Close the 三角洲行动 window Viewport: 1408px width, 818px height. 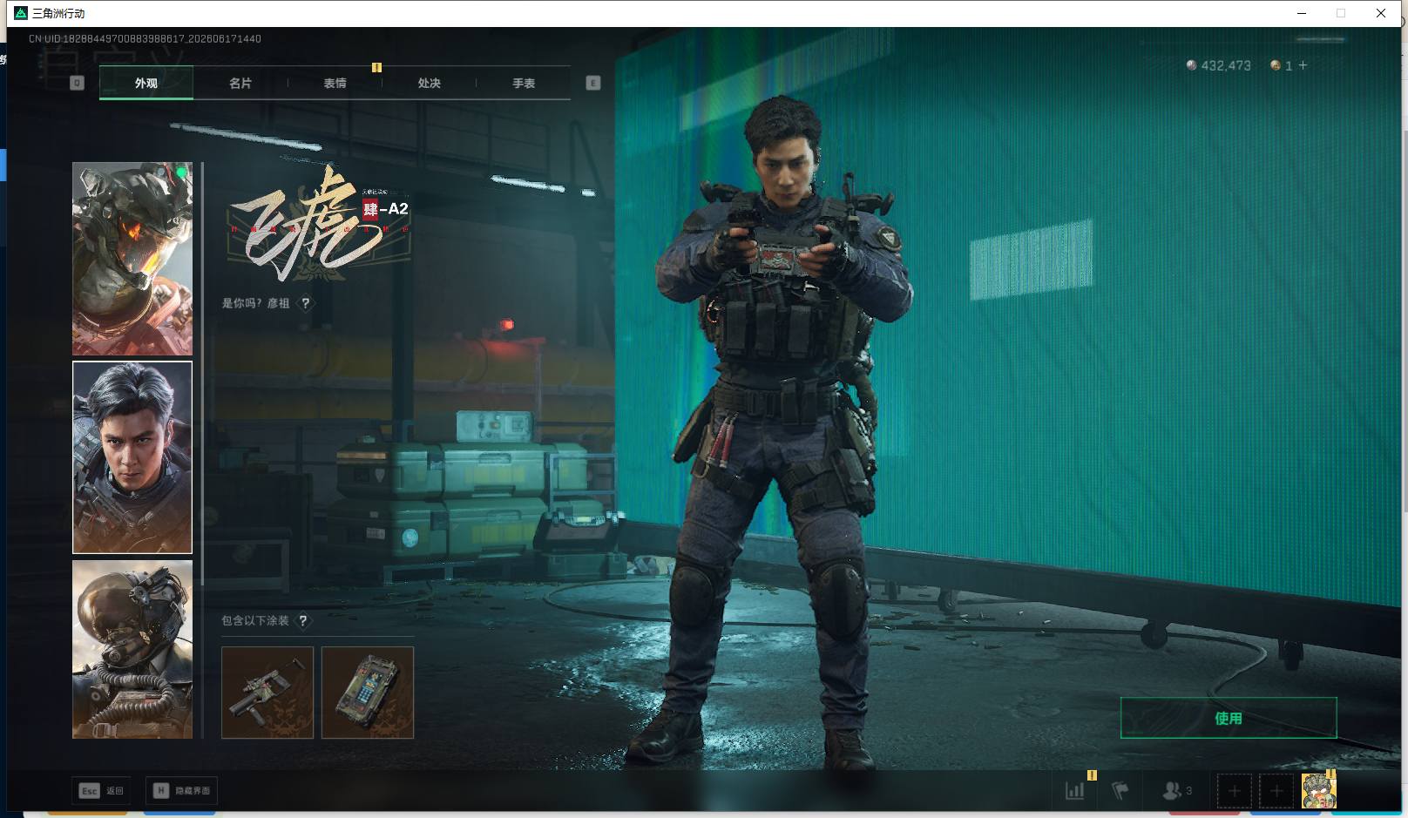tap(1381, 13)
